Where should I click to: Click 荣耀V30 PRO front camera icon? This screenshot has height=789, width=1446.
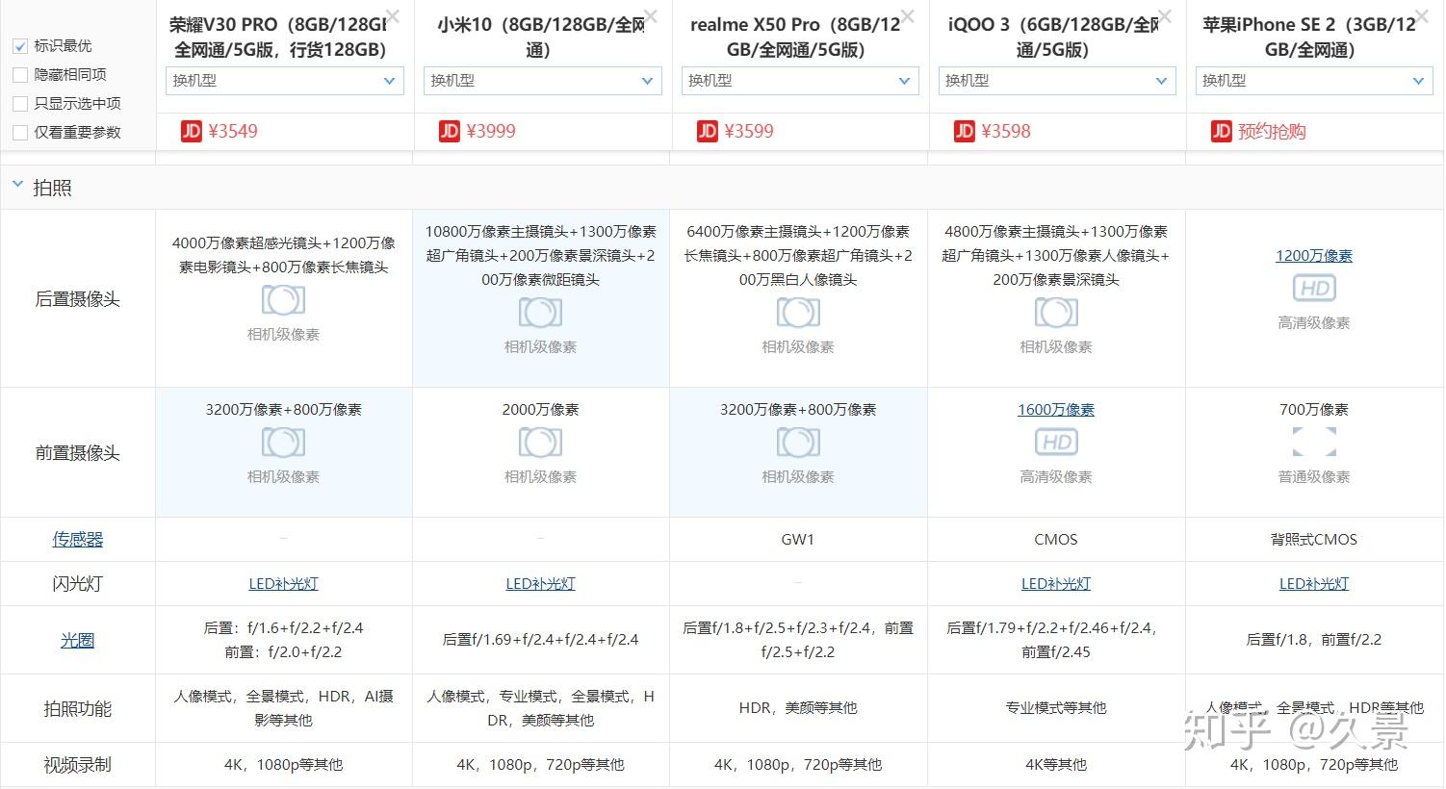coord(283,442)
